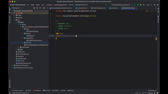Open Project panel options gear

[x=44, y=8]
